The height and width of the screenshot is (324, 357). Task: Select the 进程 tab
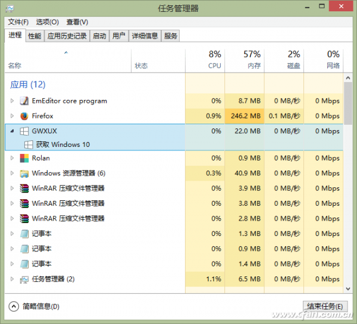point(15,35)
